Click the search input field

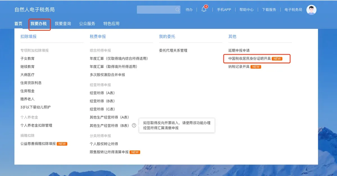pos(157,9)
